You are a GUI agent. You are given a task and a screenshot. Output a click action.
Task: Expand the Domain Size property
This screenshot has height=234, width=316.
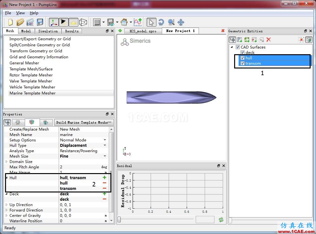(x=6, y=161)
